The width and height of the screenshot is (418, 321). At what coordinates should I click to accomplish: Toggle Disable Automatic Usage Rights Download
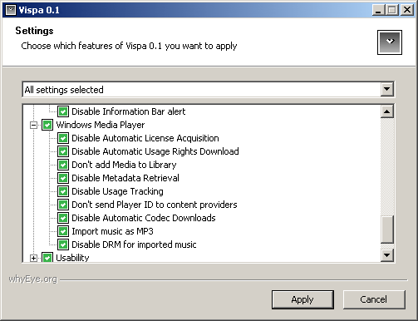[63, 151]
